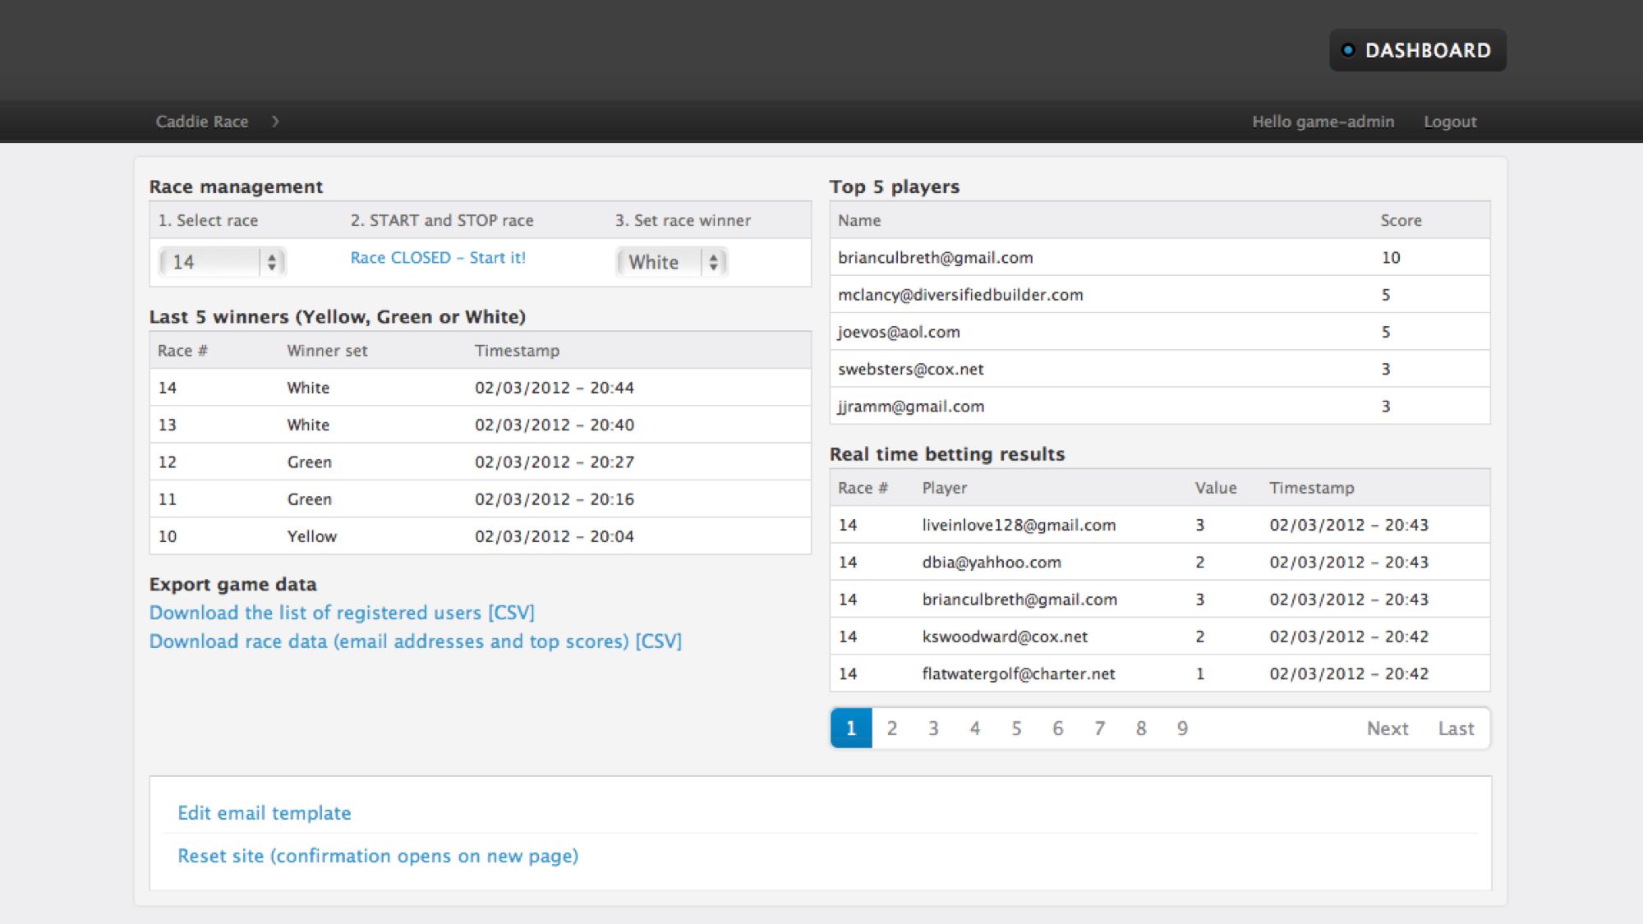Click Hello game-admin user text

1323,122
